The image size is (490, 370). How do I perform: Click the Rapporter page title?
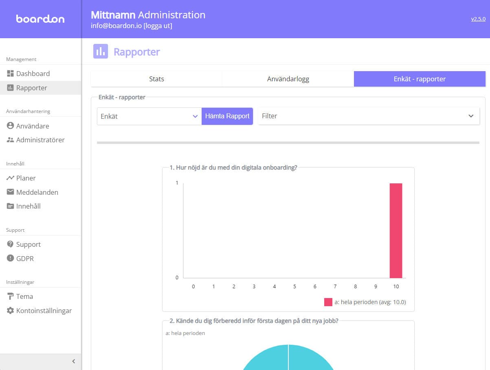pyautogui.click(x=137, y=52)
